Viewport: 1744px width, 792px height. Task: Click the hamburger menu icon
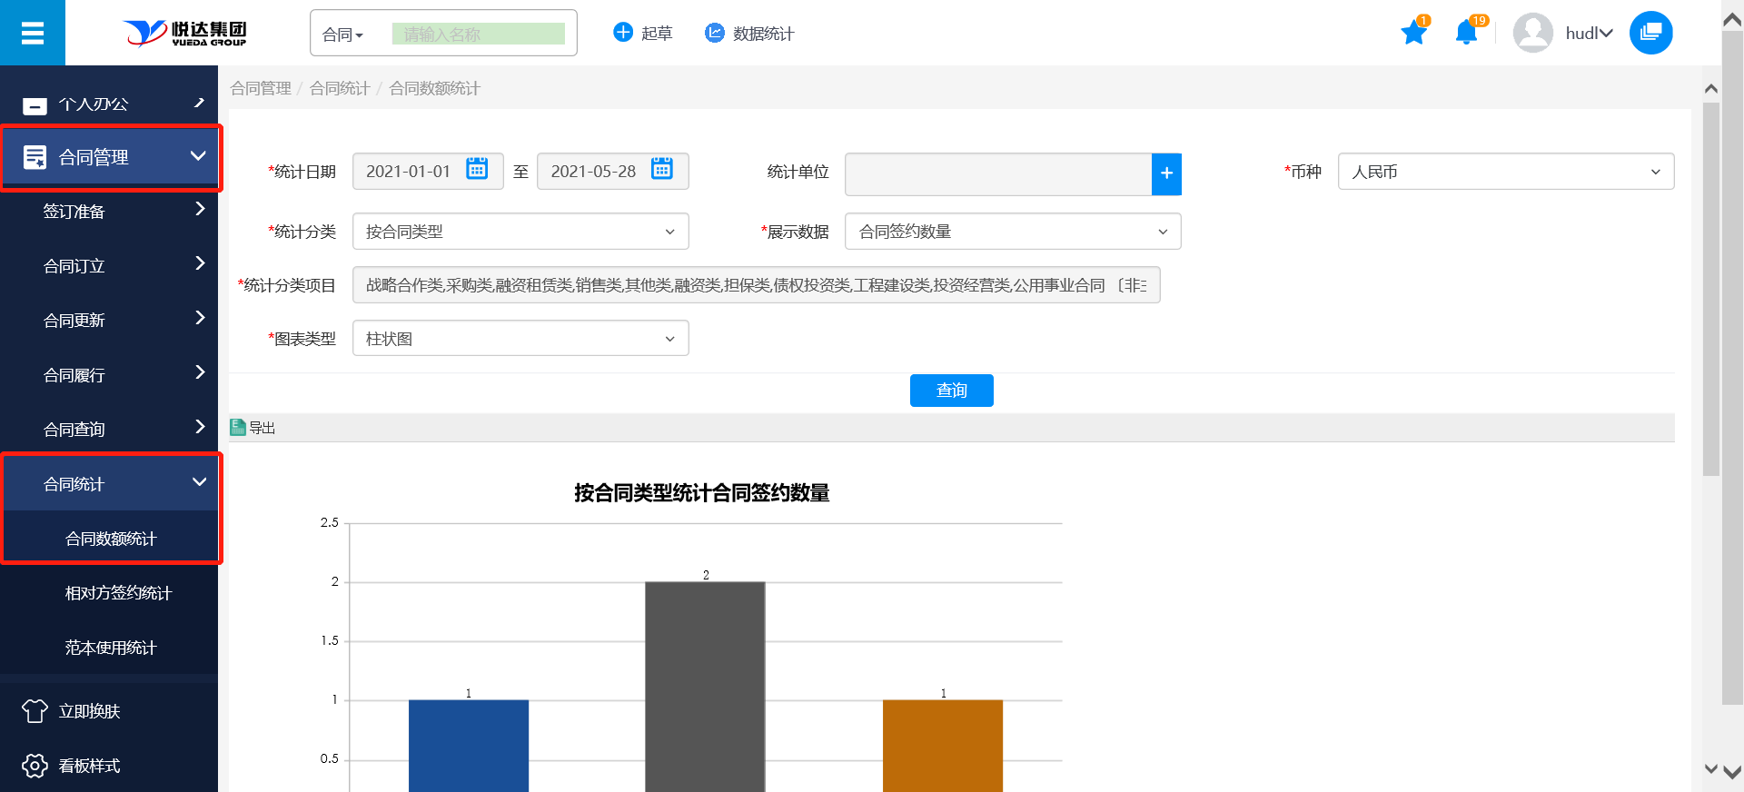pyautogui.click(x=33, y=34)
